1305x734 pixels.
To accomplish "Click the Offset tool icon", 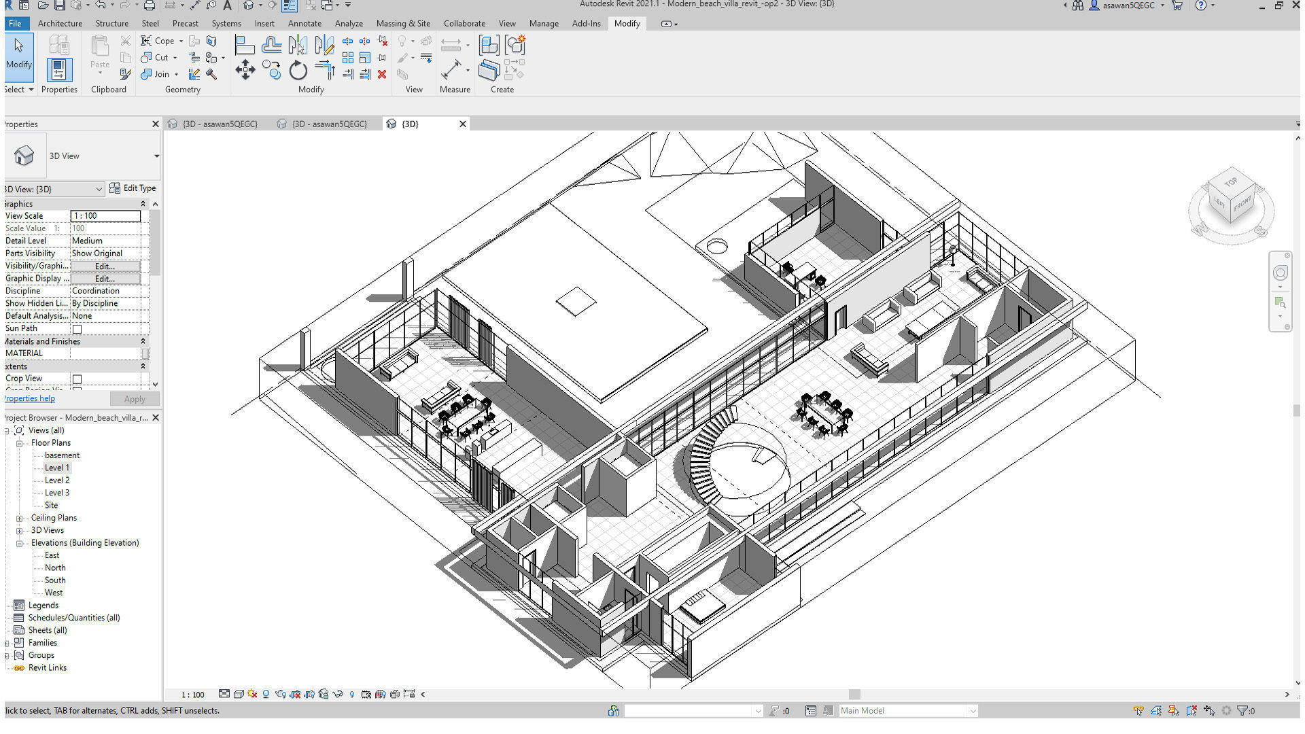I will coord(271,46).
